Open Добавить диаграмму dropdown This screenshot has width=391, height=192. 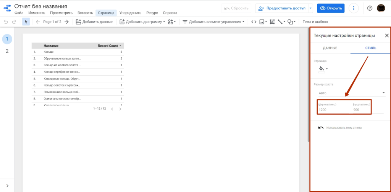pyautogui.click(x=142, y=22)
